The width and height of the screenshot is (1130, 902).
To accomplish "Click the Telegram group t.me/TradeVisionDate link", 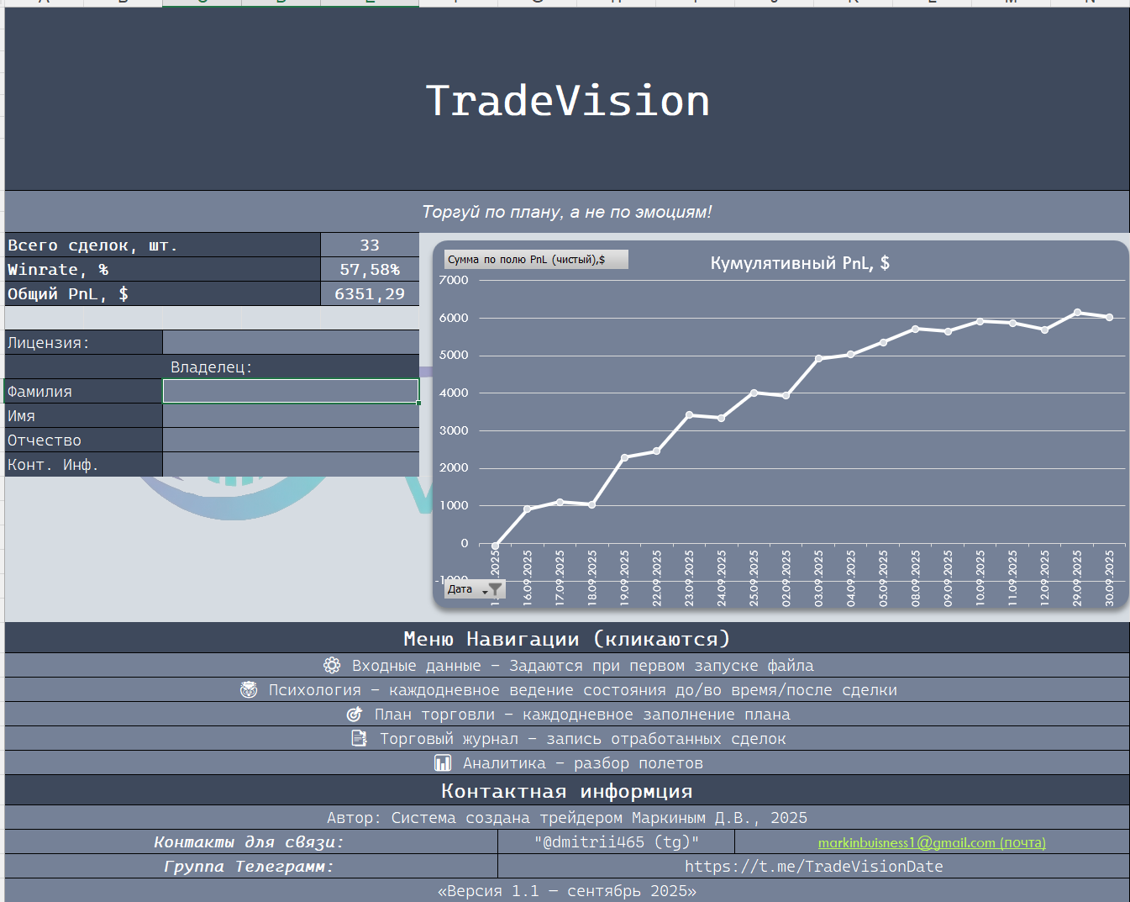I will [813, 867].
